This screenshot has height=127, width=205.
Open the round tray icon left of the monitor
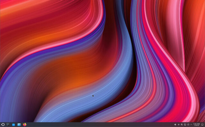[182, 125]
